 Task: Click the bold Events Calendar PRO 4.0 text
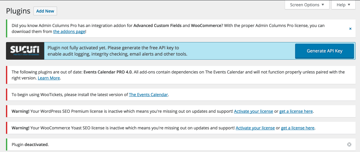pos(108,72)
